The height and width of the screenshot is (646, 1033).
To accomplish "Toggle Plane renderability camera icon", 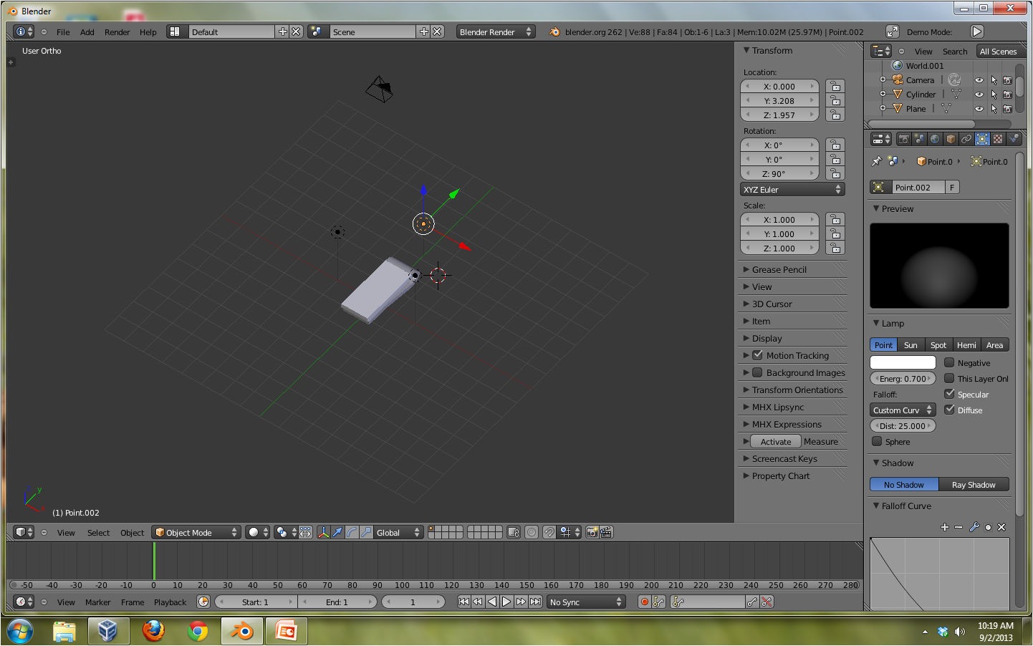I will [1007, 109].
